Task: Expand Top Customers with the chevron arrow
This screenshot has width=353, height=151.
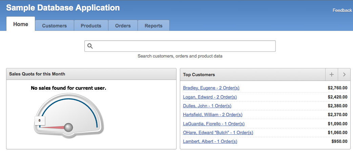Action: click(344, 74)
